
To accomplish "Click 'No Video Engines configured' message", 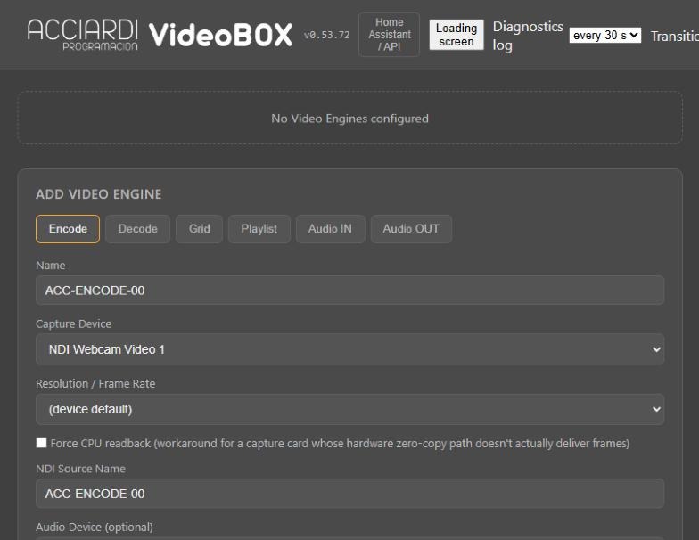I will (x=349, y=119).
